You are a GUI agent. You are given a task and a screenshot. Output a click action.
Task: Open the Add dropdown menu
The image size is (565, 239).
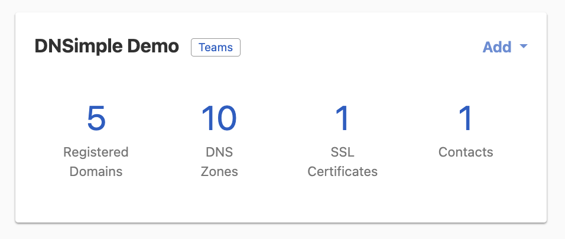[505, 47]
